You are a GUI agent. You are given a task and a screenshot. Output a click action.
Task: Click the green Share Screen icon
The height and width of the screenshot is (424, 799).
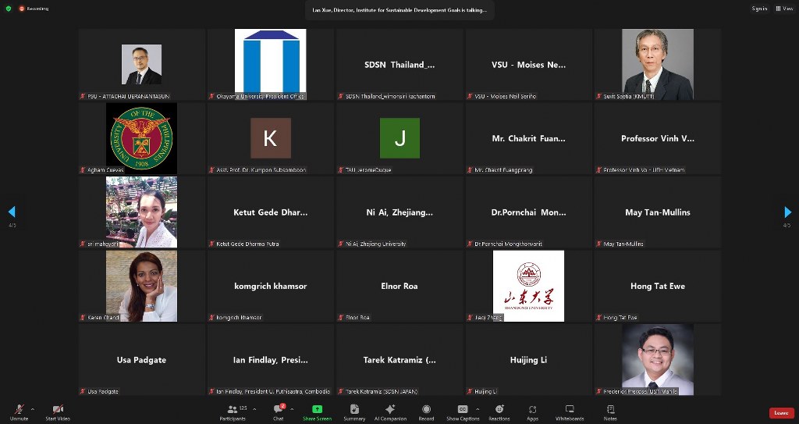click(x=317, y=412)
